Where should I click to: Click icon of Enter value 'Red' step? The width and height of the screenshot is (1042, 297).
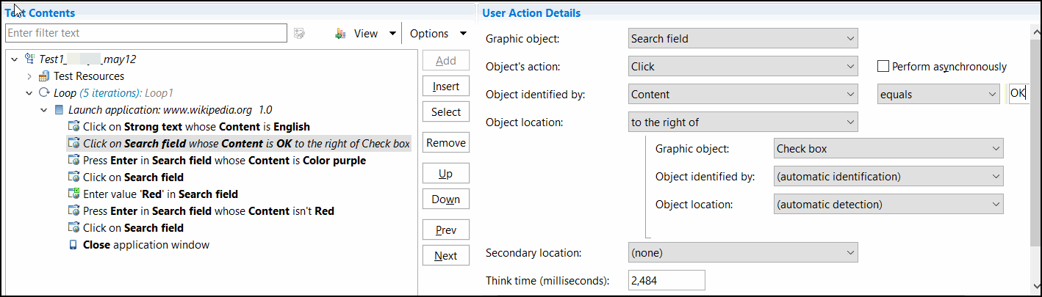click(x=73, y=194)
